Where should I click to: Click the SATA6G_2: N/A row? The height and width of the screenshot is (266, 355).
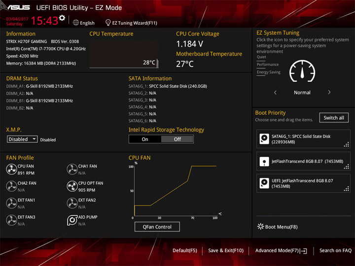coord(142,93)
